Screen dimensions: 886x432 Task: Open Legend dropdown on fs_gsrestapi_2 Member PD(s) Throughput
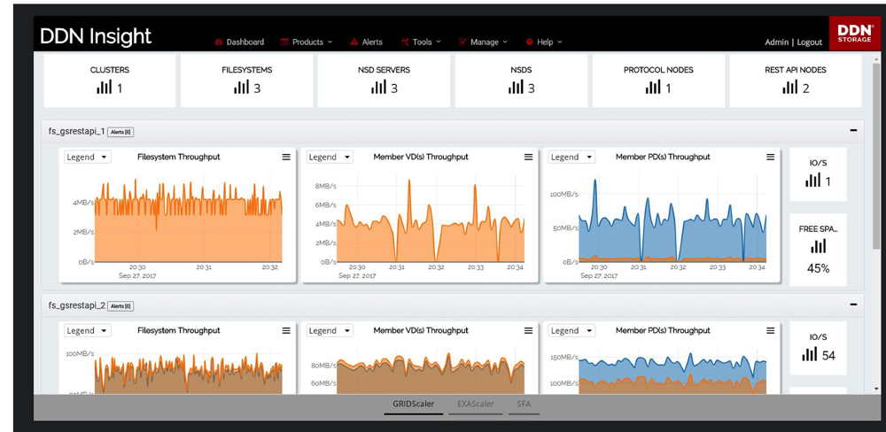tap(571, 331)
